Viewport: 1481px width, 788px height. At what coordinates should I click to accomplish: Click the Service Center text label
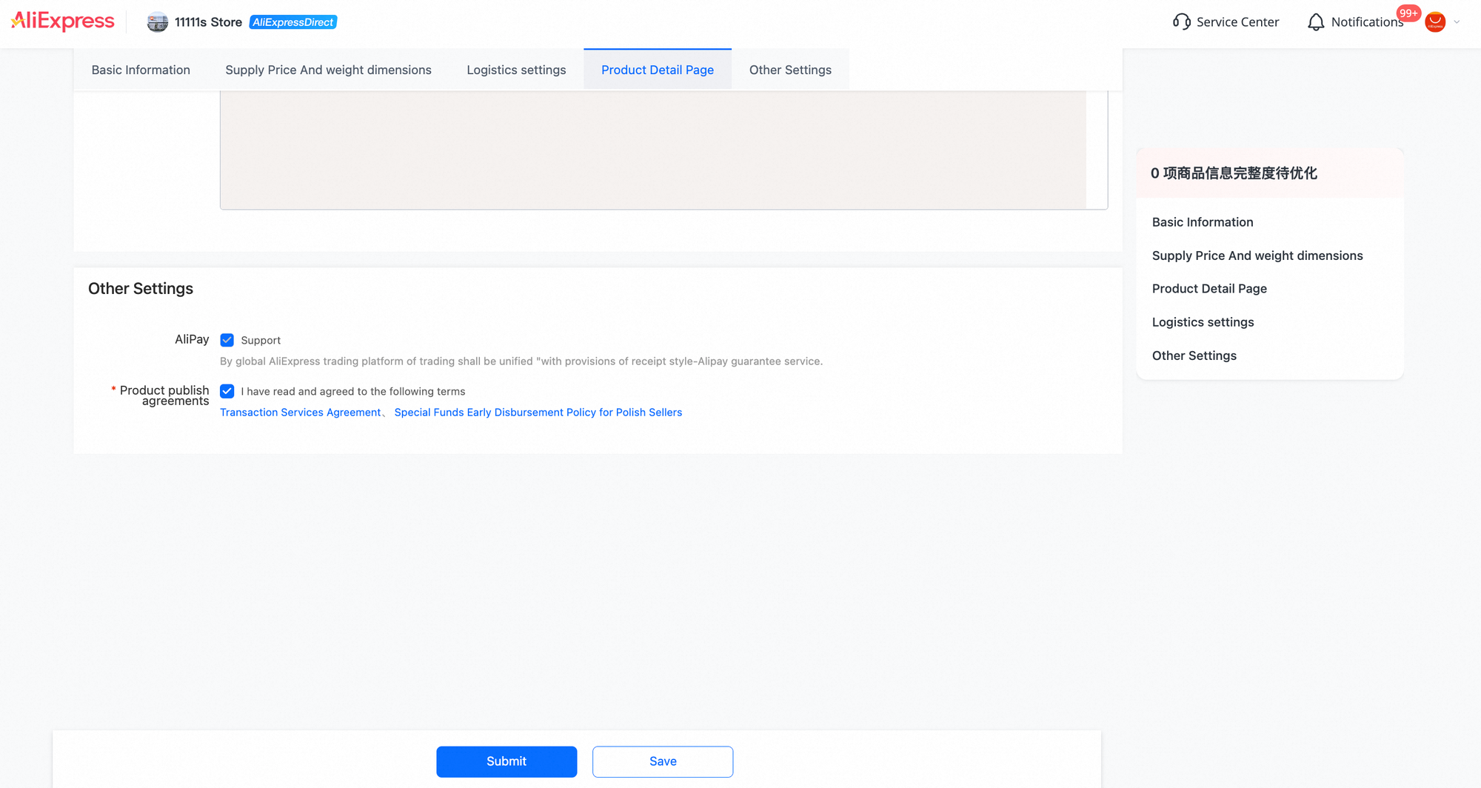coord(1237,22)
